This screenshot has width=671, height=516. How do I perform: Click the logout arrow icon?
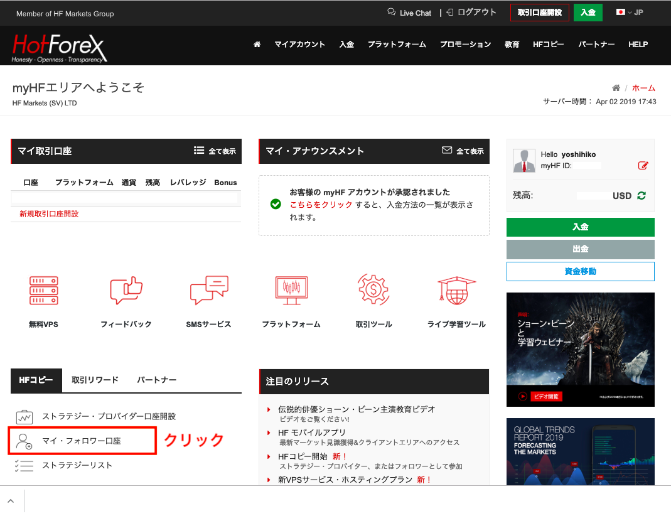click(x=450, y=13)
